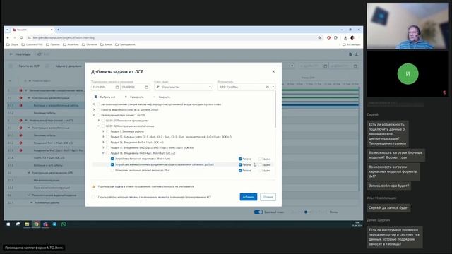
Task: Clear the ООО СтройВек performer selection
Action: (x=267, y=87)
